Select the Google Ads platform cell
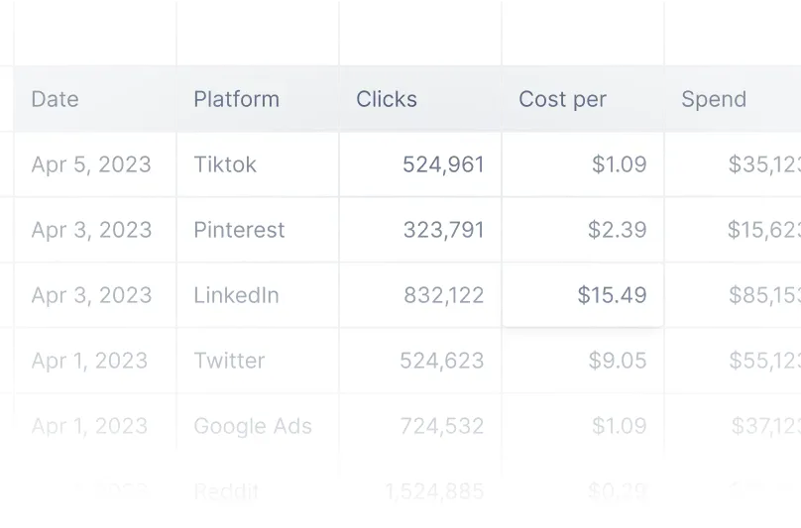 [x=253, y=426]
